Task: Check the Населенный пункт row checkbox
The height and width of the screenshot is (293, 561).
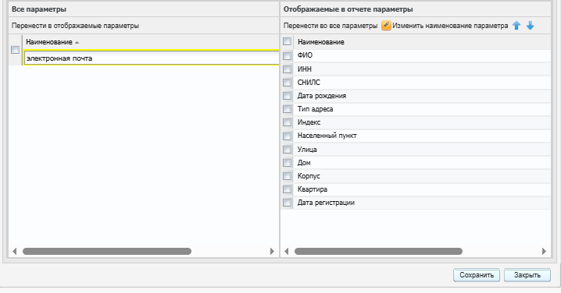Action: pyautogui.click(x=287, y=136)
